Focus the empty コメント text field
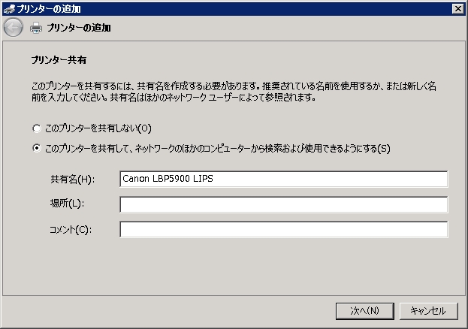Image resolution: width=468 pixels, height=329 pixels. 283,229
